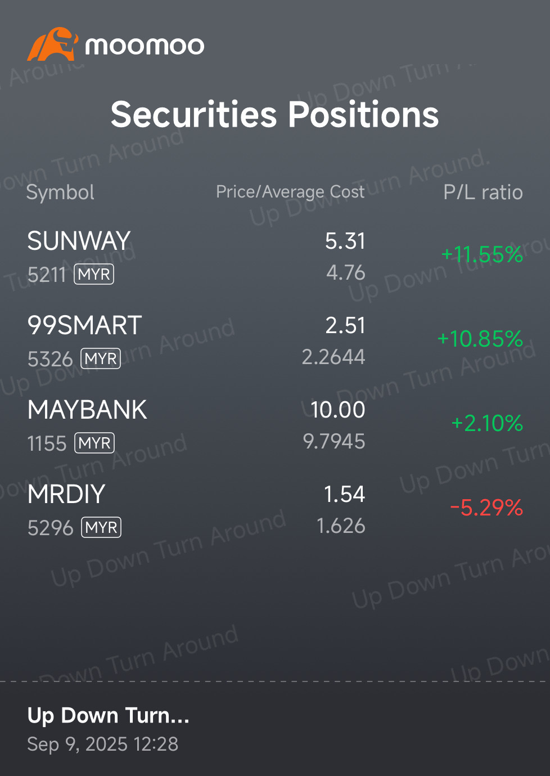Open the 99SMART stock row

pos(275,341)
